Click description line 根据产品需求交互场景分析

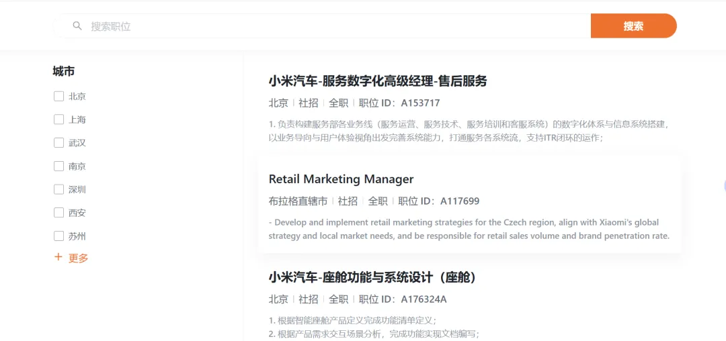(x=374, y=334)
